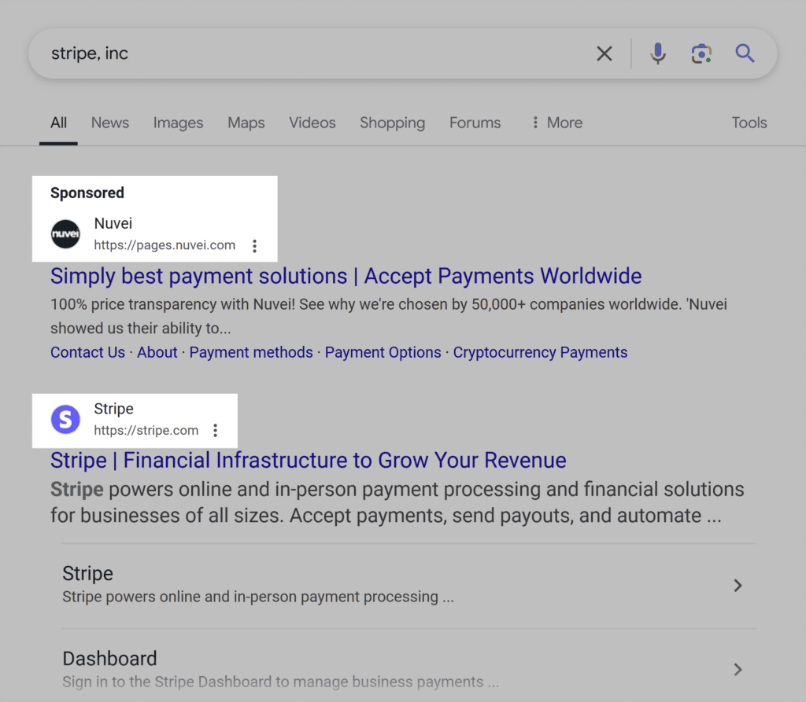This screenshot has height=702, width=806.
Task: Click the magnifying glass to search
Action: tap(745, 53)
